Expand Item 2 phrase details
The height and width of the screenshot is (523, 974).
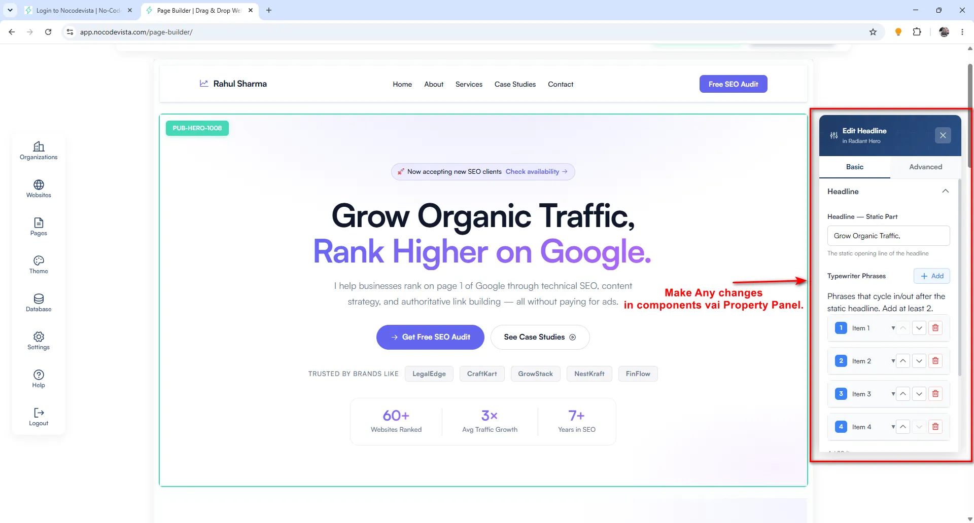pyautogui.click(x=893, y=361)
